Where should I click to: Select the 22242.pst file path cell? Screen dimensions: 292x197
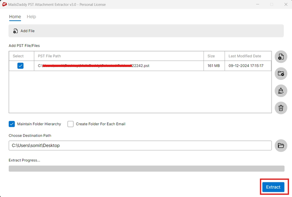point(119,66)
